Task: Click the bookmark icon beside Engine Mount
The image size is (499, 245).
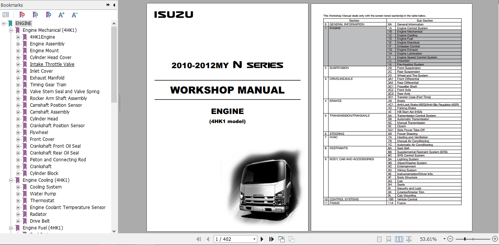Action: click(x=25, y=51)
